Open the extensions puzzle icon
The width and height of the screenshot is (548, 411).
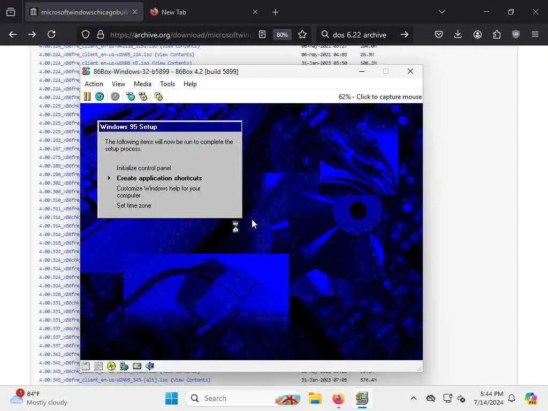pos(497,34)
